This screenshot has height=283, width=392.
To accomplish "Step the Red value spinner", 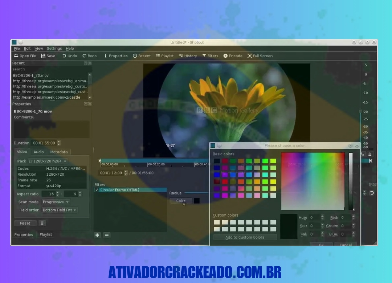I will click(353, 217).
